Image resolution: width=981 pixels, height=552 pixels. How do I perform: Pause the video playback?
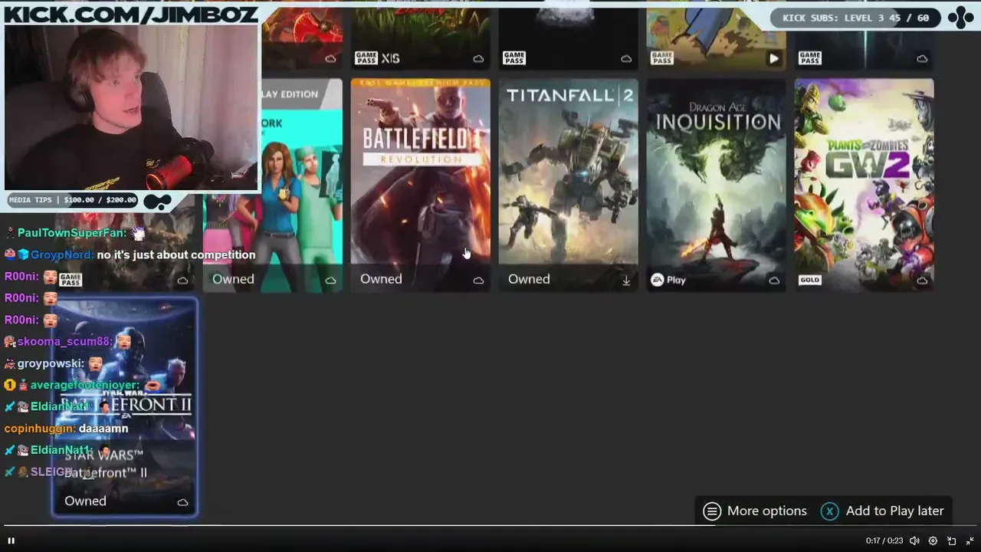click(x=11, y=540)
